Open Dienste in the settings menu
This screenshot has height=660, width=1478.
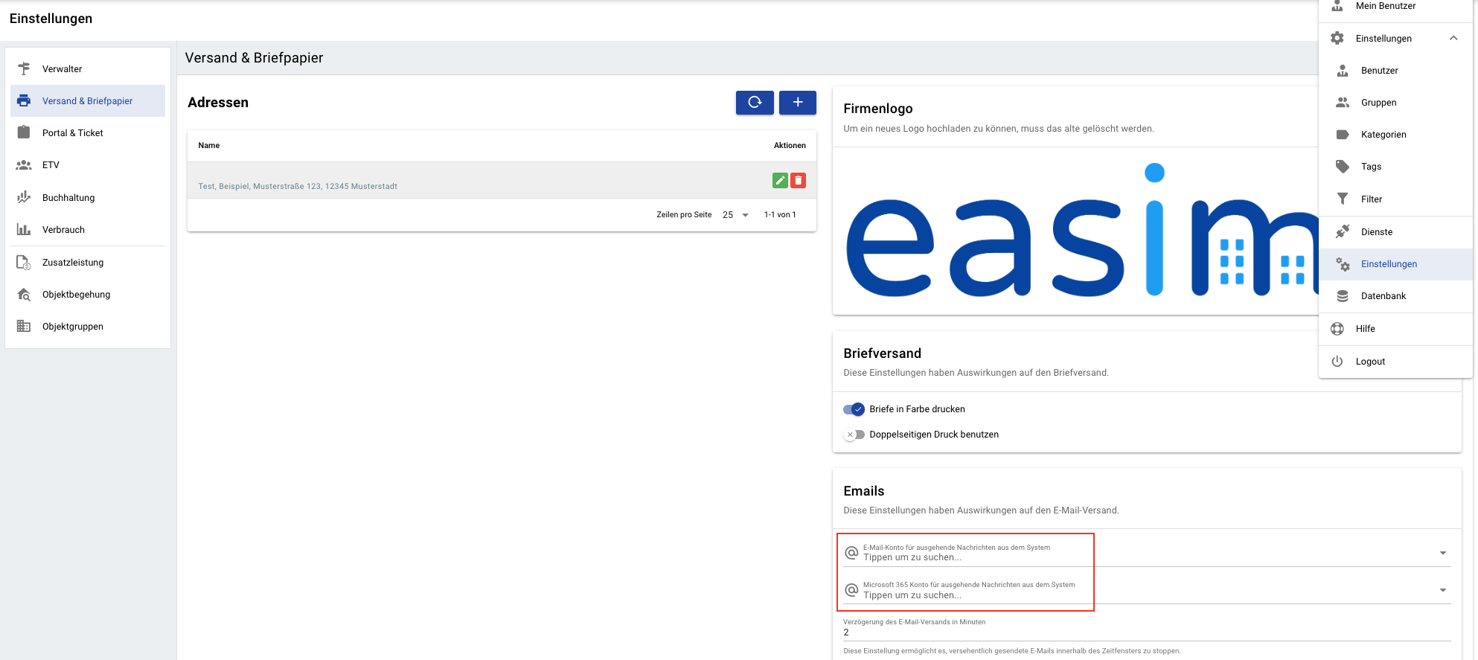click(1395, 231)
